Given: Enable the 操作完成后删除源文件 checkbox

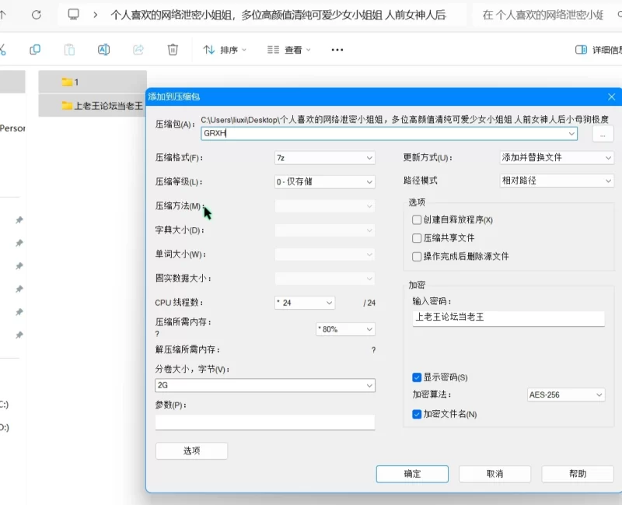Looking at the screenshot, I should tap(417, 257).
